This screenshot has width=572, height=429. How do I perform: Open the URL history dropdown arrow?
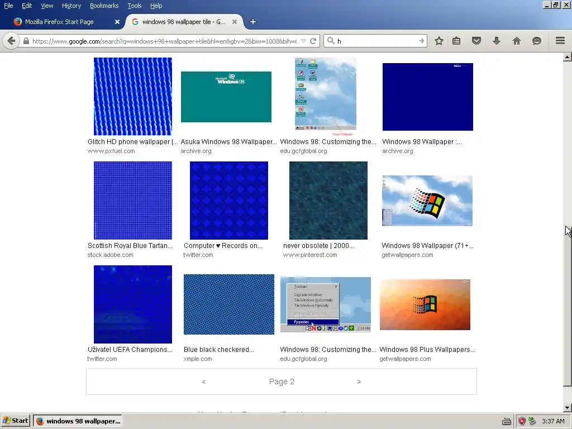click(x=303, y=41)
